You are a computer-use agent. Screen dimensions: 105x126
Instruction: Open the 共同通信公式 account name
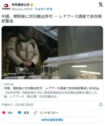[x=20, y=5]
